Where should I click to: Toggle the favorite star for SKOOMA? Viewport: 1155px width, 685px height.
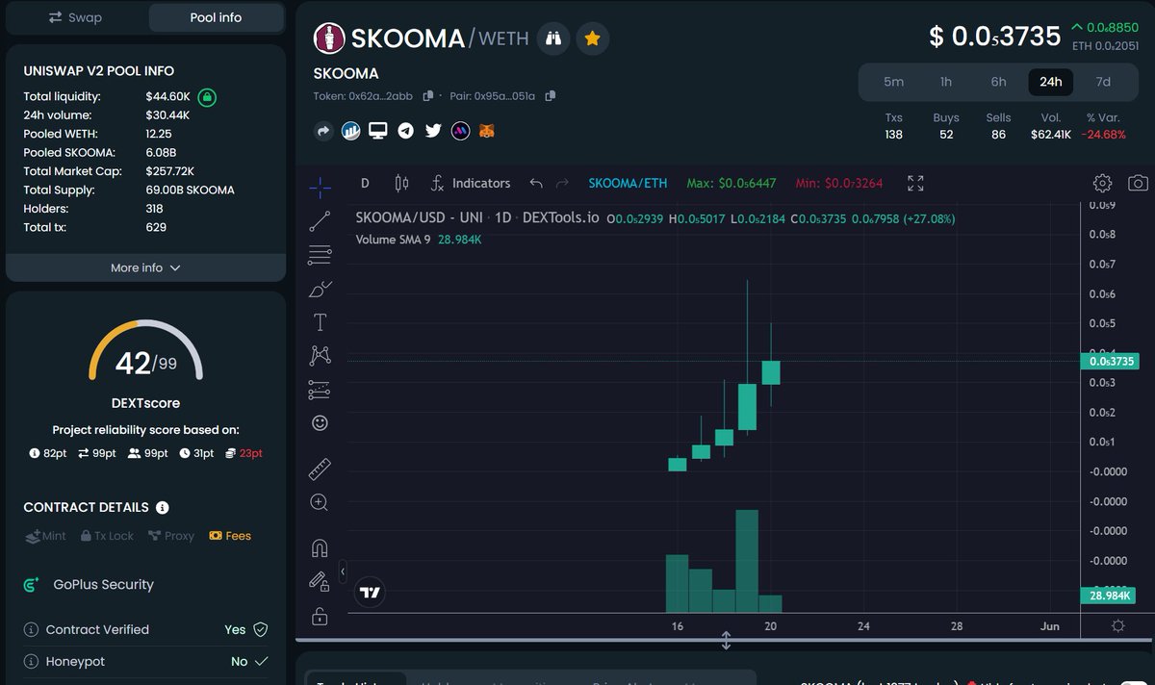593,38
